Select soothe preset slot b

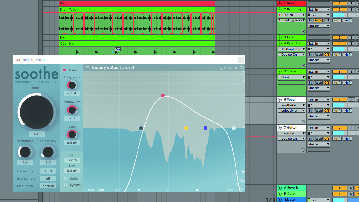click(225, 68)
